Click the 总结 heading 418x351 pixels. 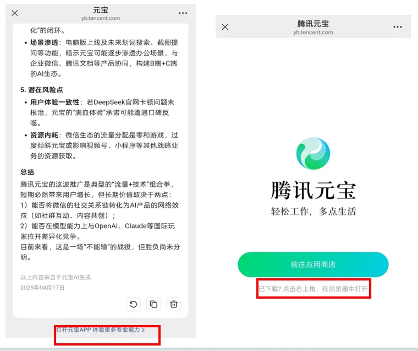coord(27,172)
